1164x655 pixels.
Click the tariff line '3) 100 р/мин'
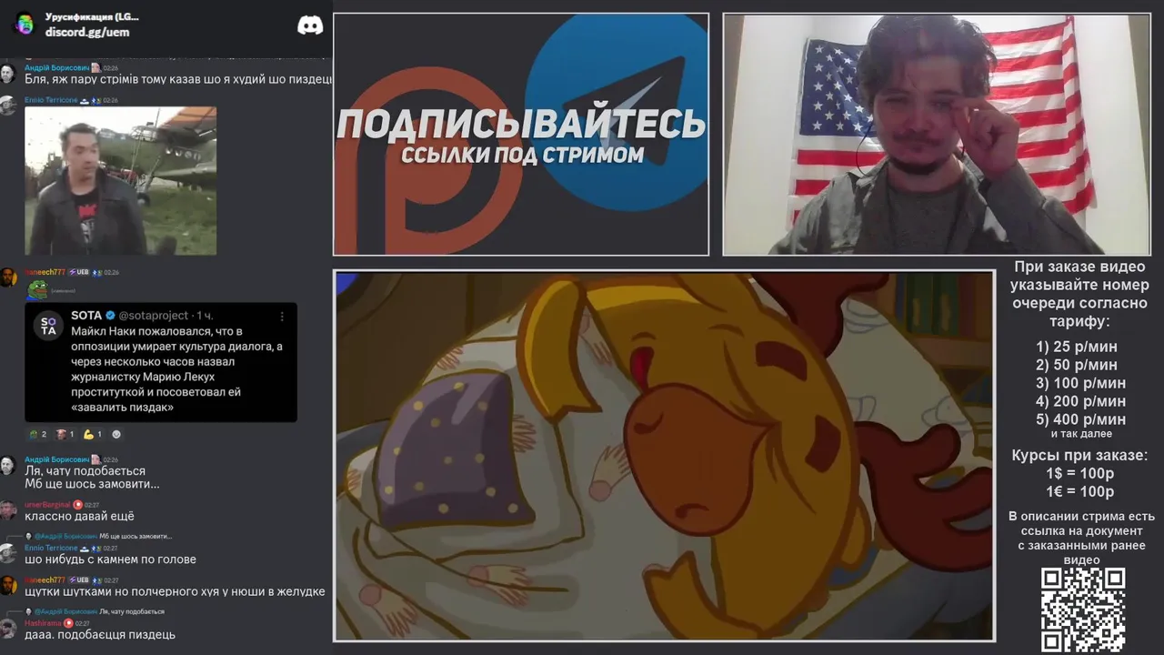pos(1080,383)
